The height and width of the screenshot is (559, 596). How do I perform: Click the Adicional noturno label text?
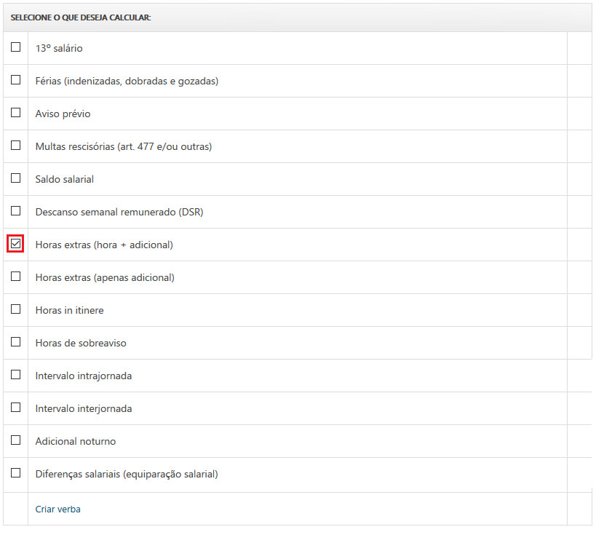tap(75, 442)
